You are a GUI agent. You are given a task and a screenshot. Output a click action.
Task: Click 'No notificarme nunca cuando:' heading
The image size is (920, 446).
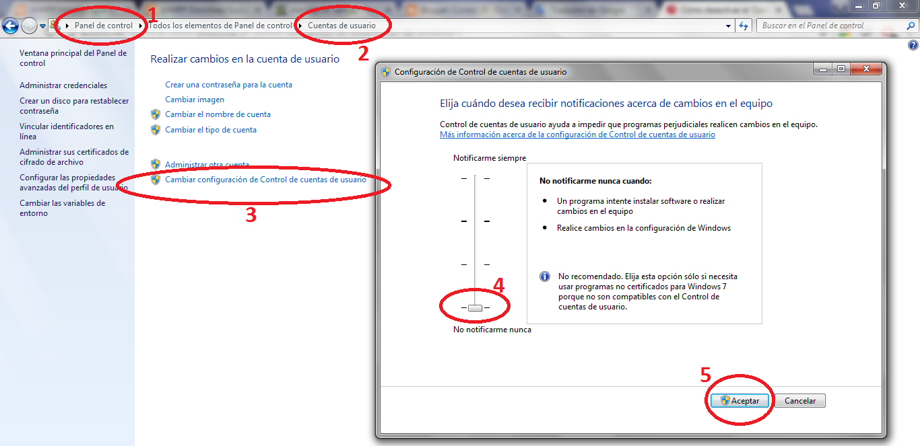click(595, 181)
